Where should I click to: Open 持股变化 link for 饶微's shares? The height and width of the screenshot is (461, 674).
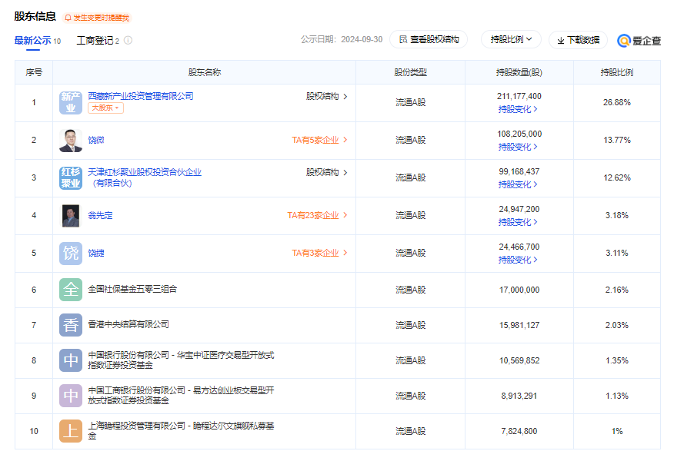coord(518,147)
